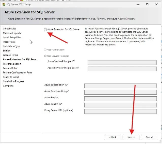Click the Azure Resource Group field
This screenshot has height=144, width=162.
120,92
